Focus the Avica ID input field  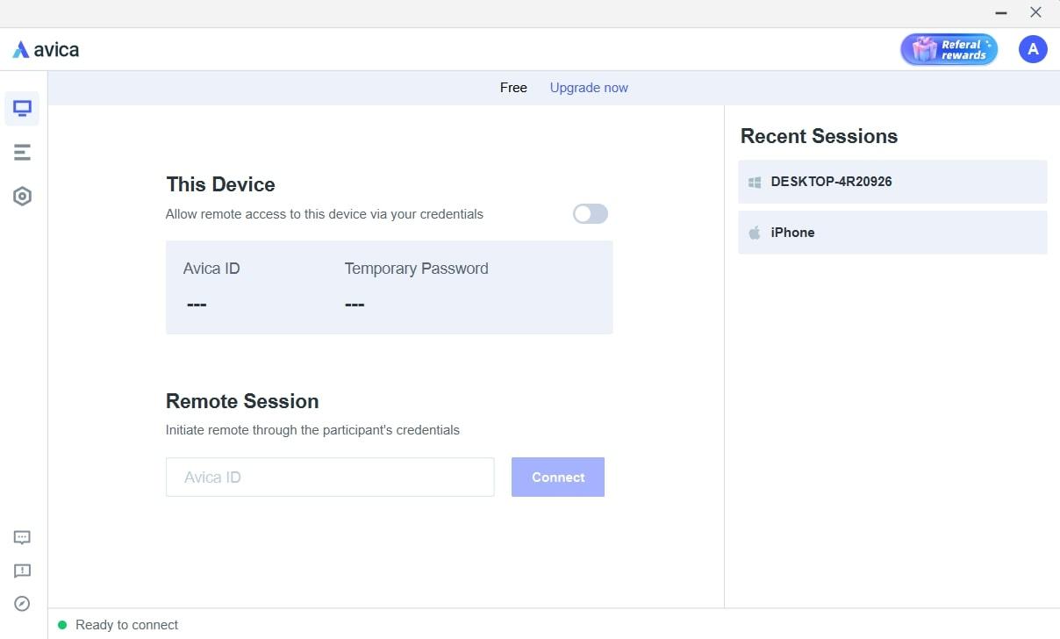click(x=330, y=477)
